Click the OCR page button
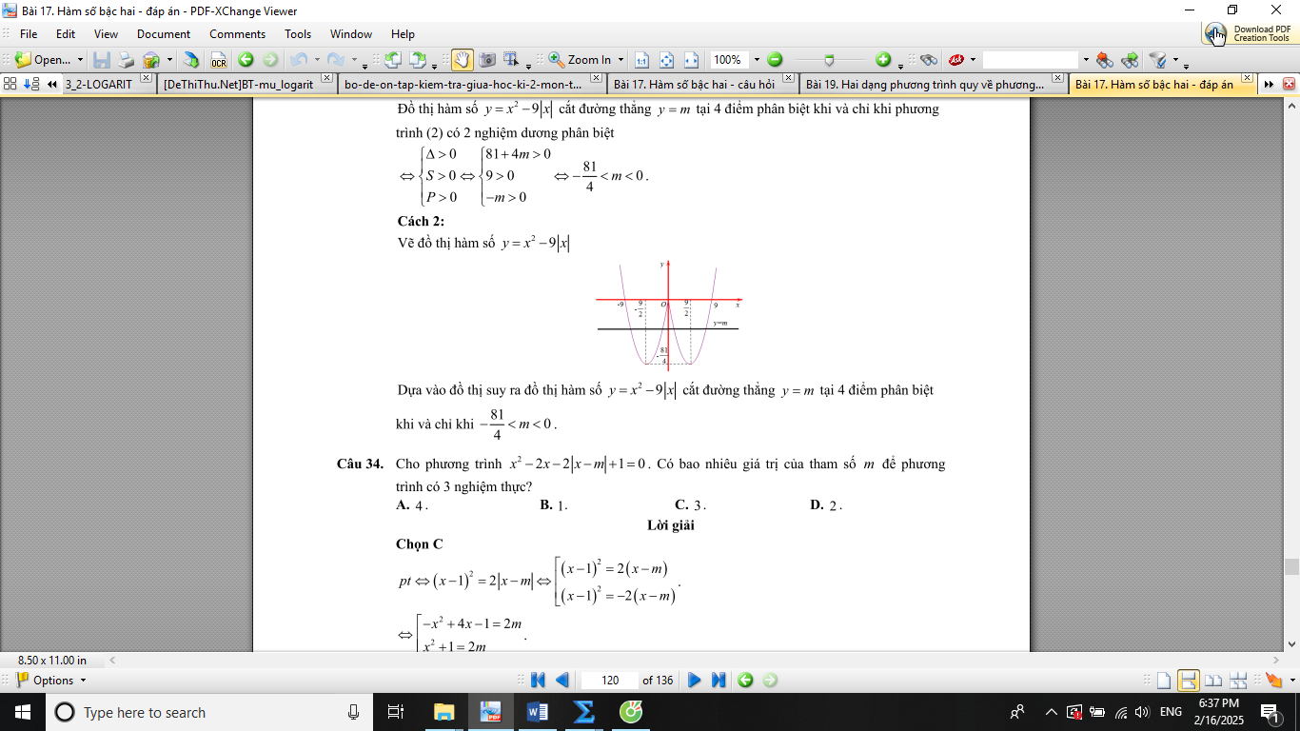Image resolution: width=1300 pixels, height=731 pixels. [x=219, y=60]
